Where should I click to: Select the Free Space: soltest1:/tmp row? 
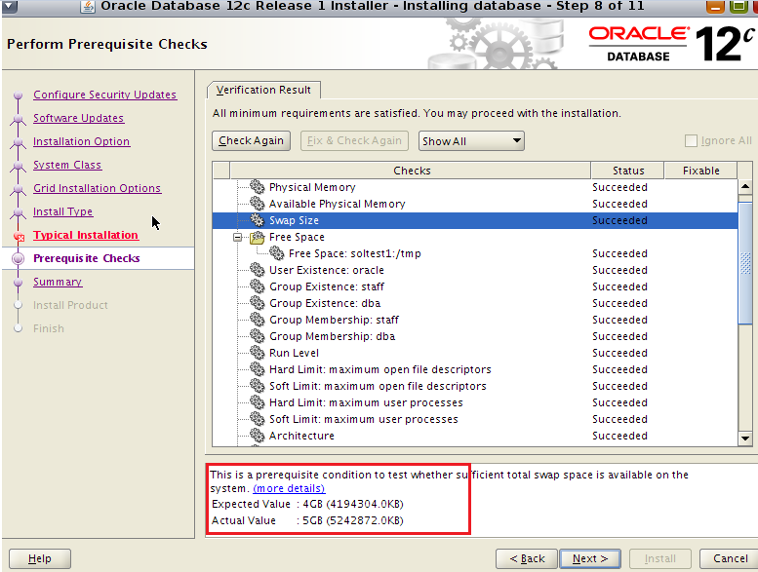475,253
